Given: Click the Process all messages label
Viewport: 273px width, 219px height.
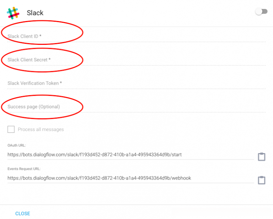Looking at the screenshot, I should [x=41, y=130].
